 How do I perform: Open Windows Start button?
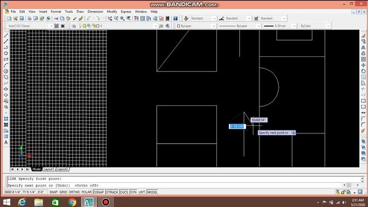6,202
